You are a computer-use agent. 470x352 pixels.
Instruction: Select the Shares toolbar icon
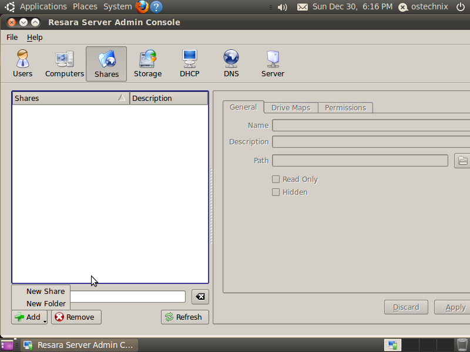tap(106, 64)
